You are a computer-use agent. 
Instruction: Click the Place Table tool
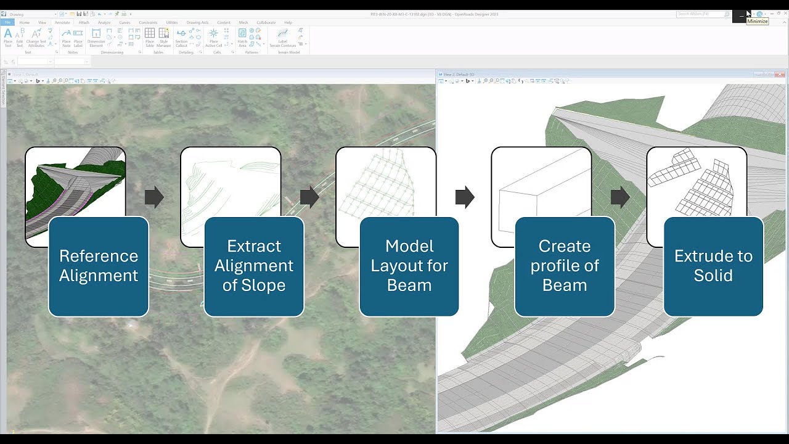pyautogui.click(x=150, y=37)
